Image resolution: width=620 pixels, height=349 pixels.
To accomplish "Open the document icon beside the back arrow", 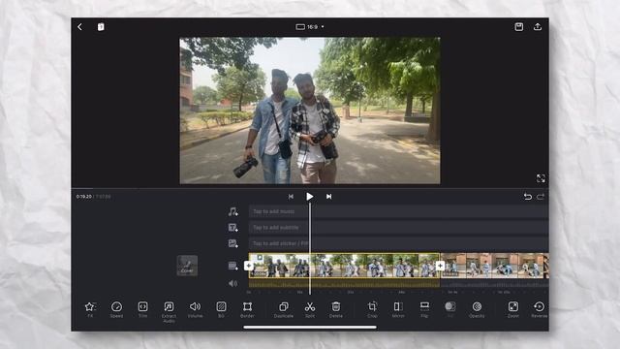I will 101,26.
